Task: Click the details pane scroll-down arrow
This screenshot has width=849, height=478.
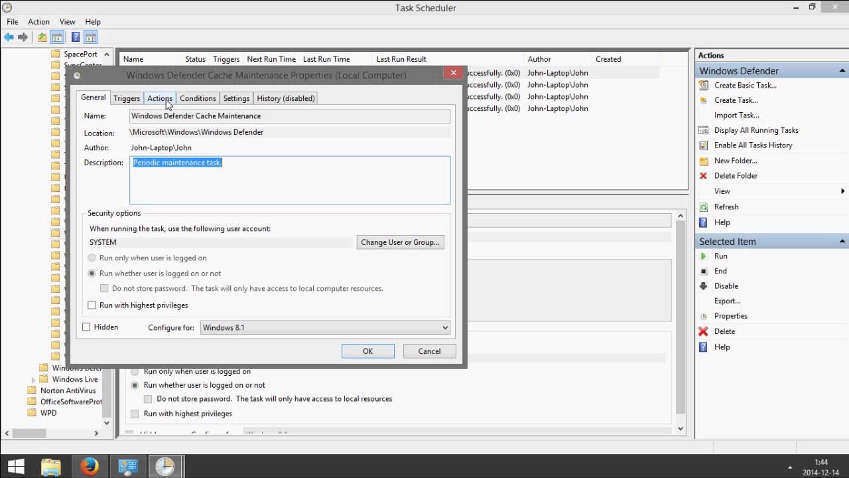Action: [681, 430]
